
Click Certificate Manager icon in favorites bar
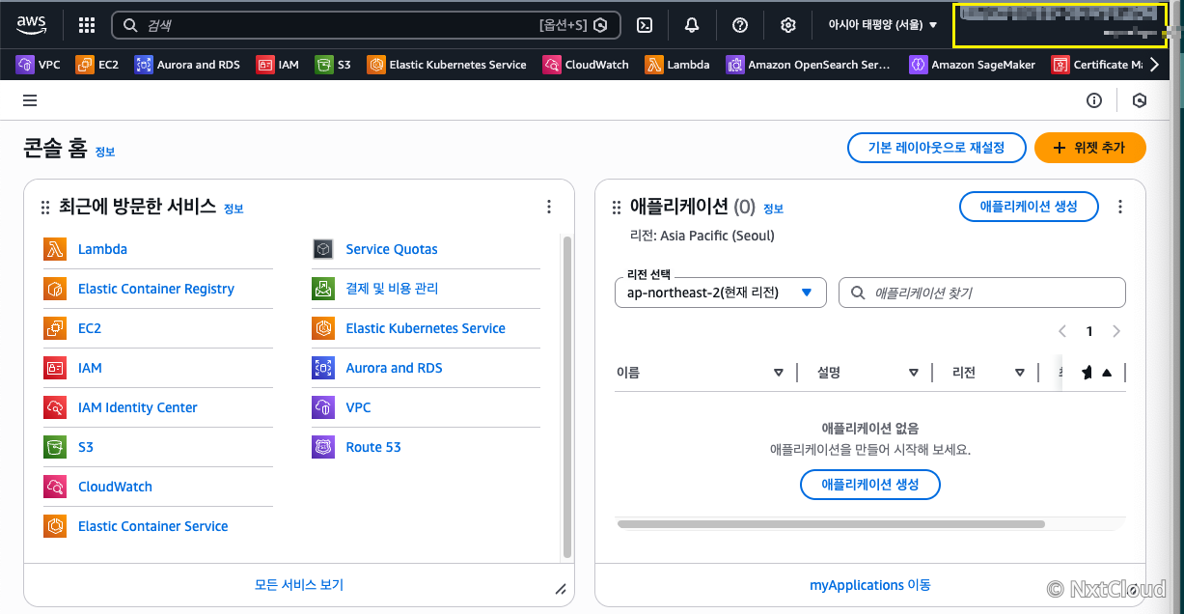point(1060,65)
